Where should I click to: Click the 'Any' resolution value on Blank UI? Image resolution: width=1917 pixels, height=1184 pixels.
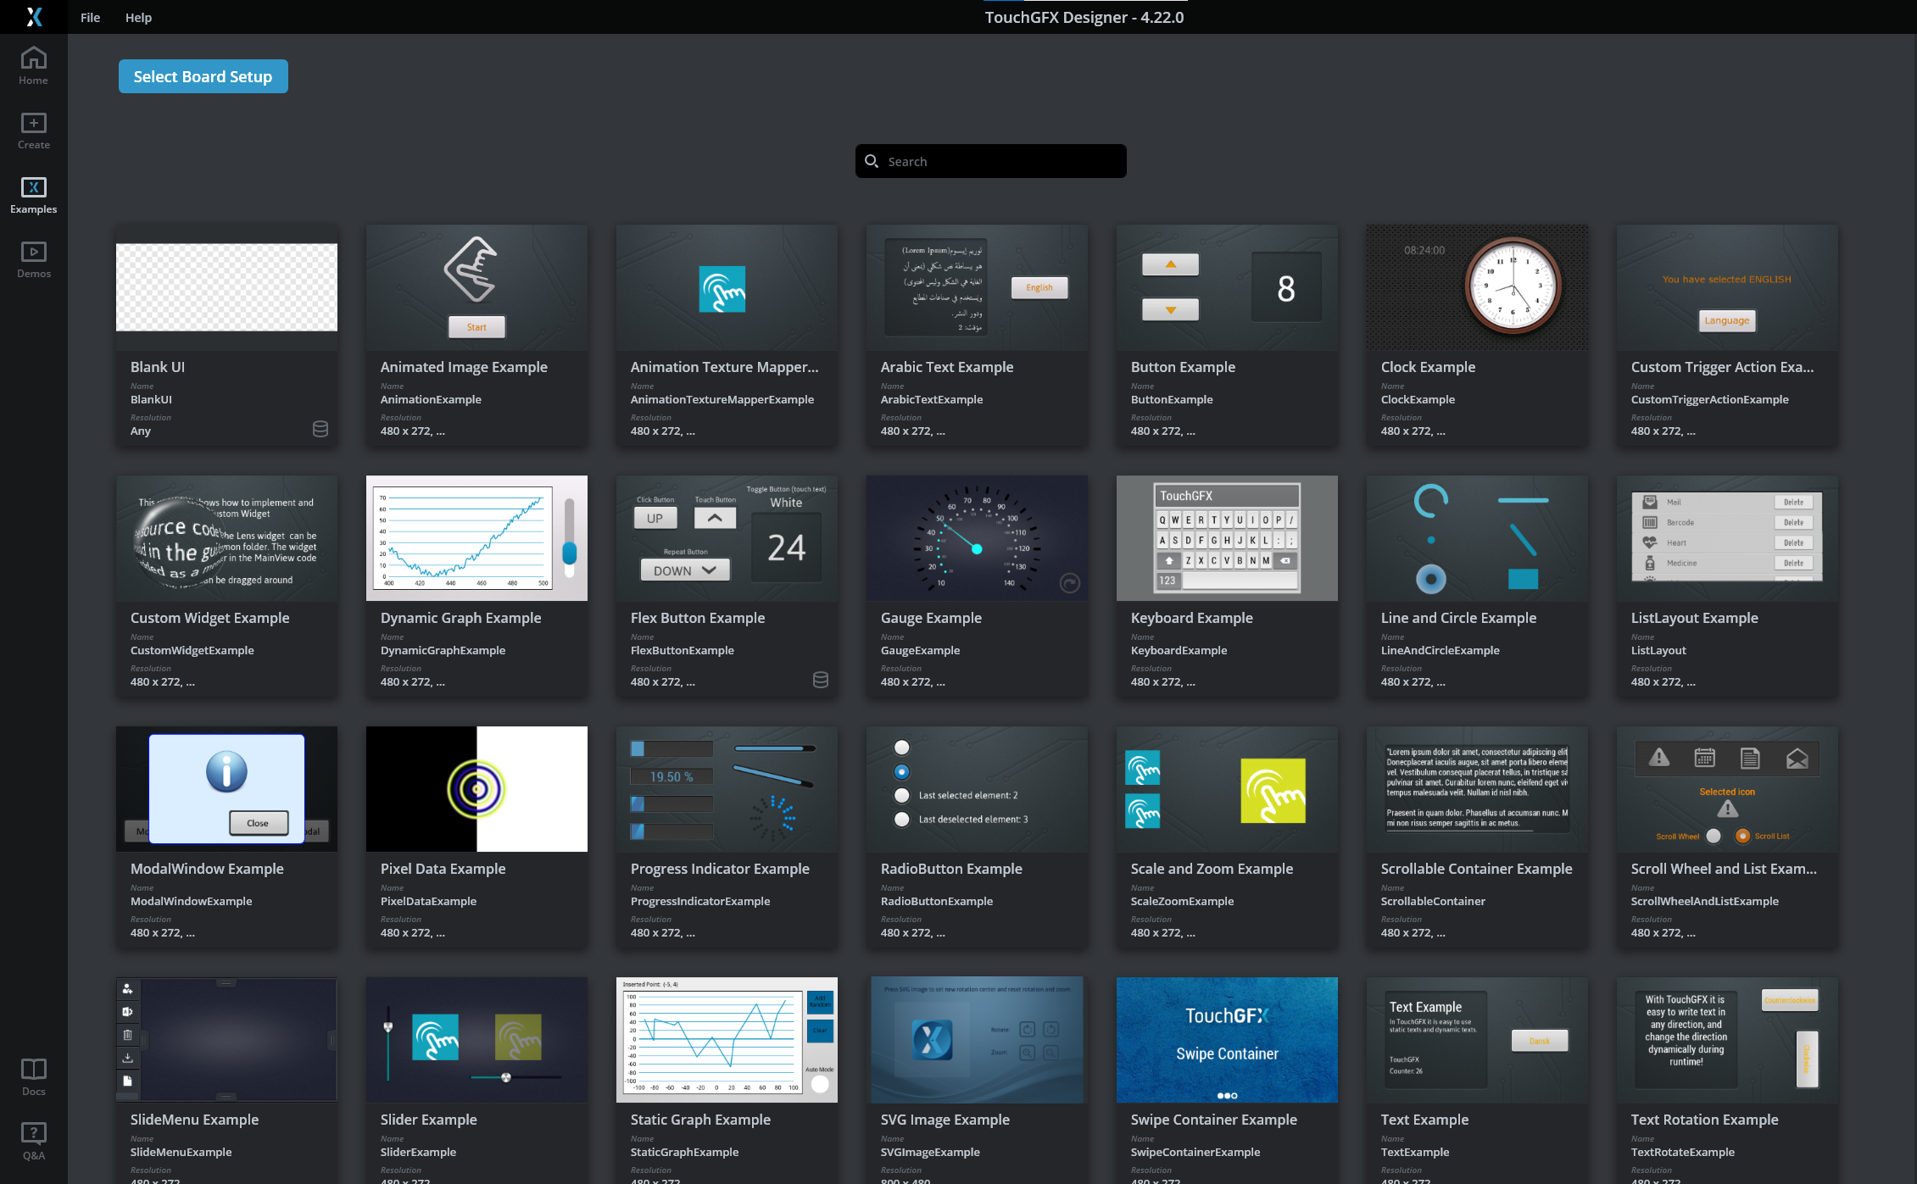[x=141, y=431]
